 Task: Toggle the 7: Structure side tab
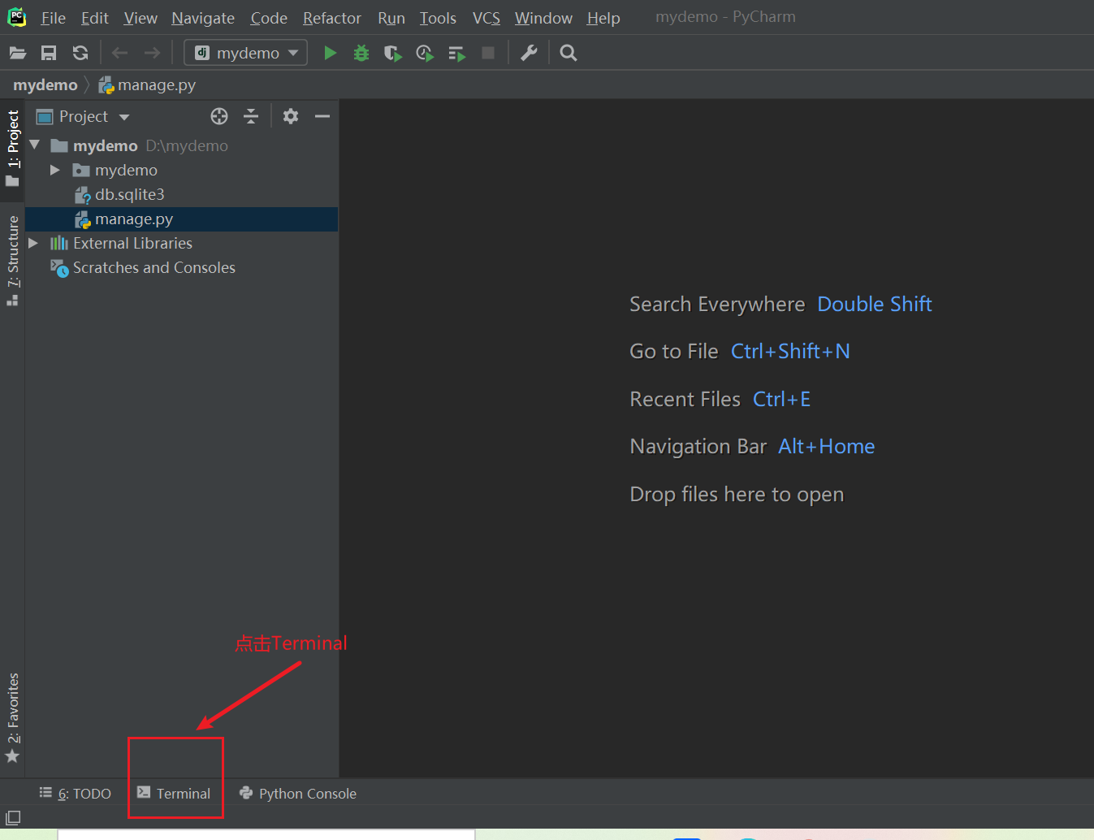pyautogui.click(x=12, y=261)
